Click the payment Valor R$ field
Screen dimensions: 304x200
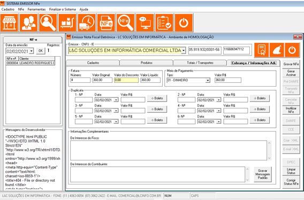(228, 80)
